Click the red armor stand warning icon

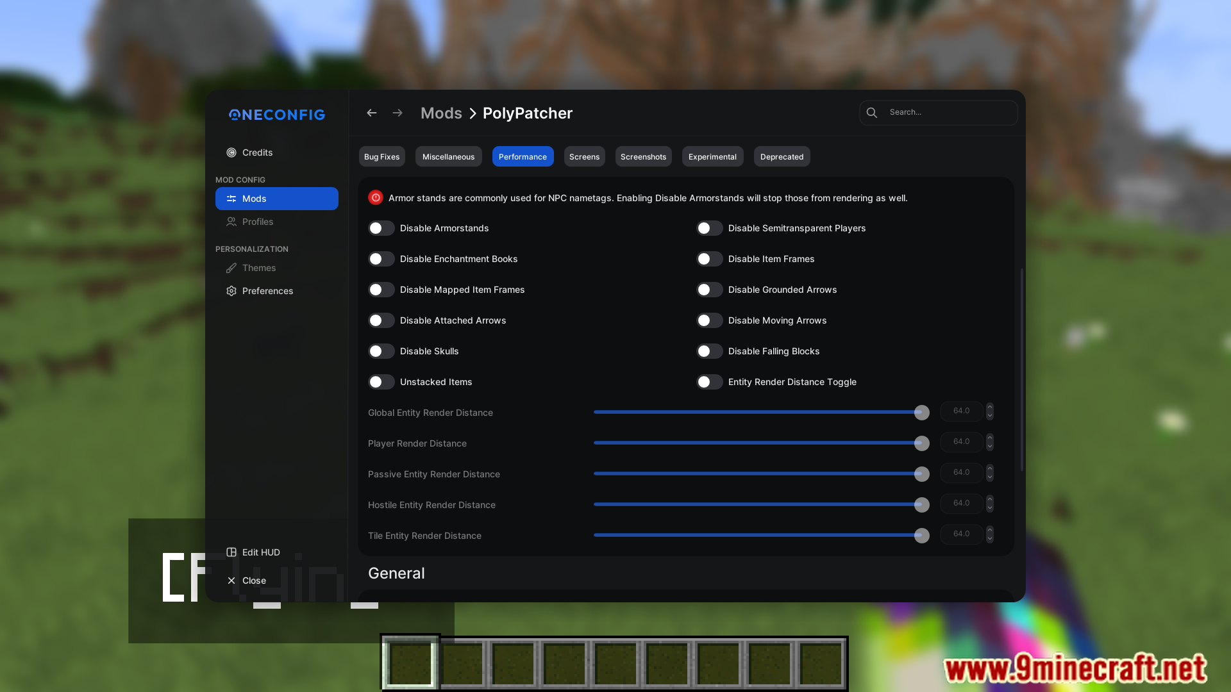point(376,198)
